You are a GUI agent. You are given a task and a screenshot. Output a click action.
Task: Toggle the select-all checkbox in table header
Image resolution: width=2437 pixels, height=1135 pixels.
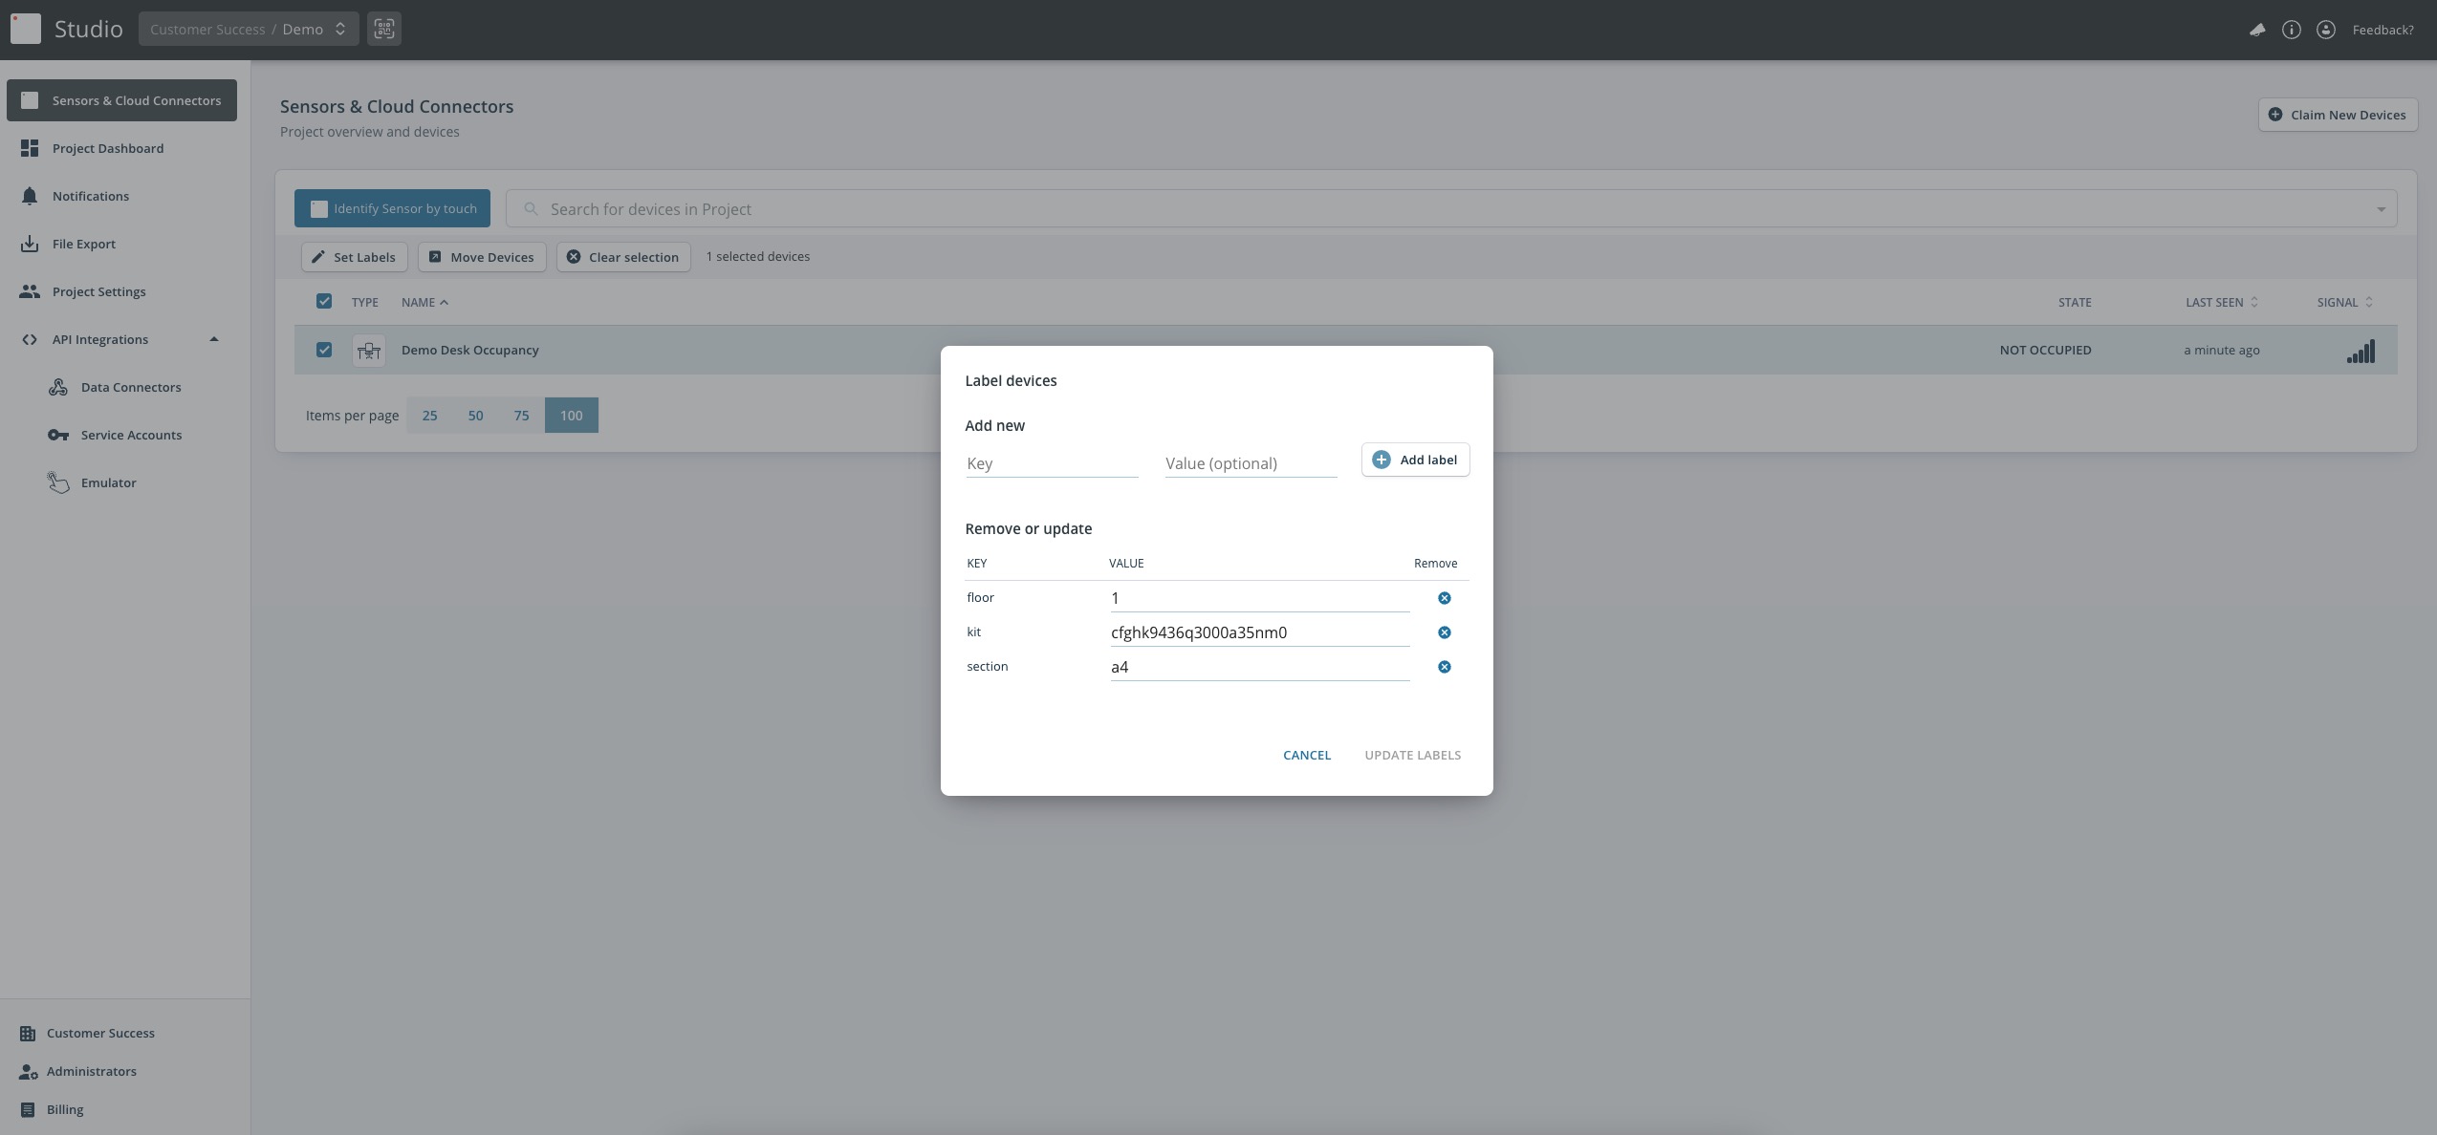click(323, 300)
